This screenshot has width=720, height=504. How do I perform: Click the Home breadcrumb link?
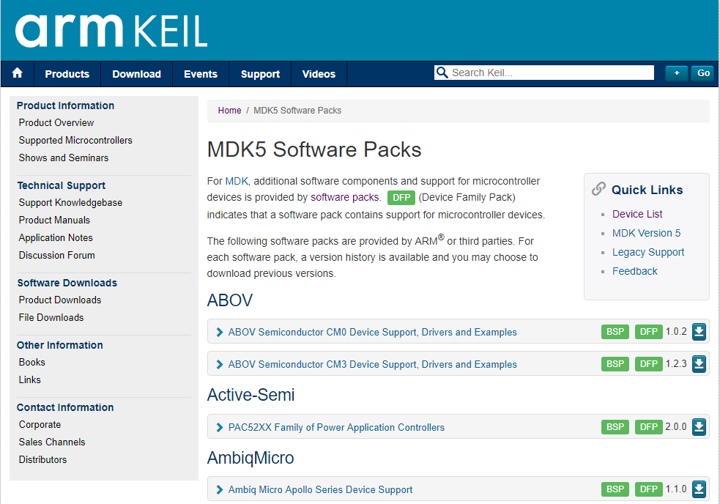[229, 110]
